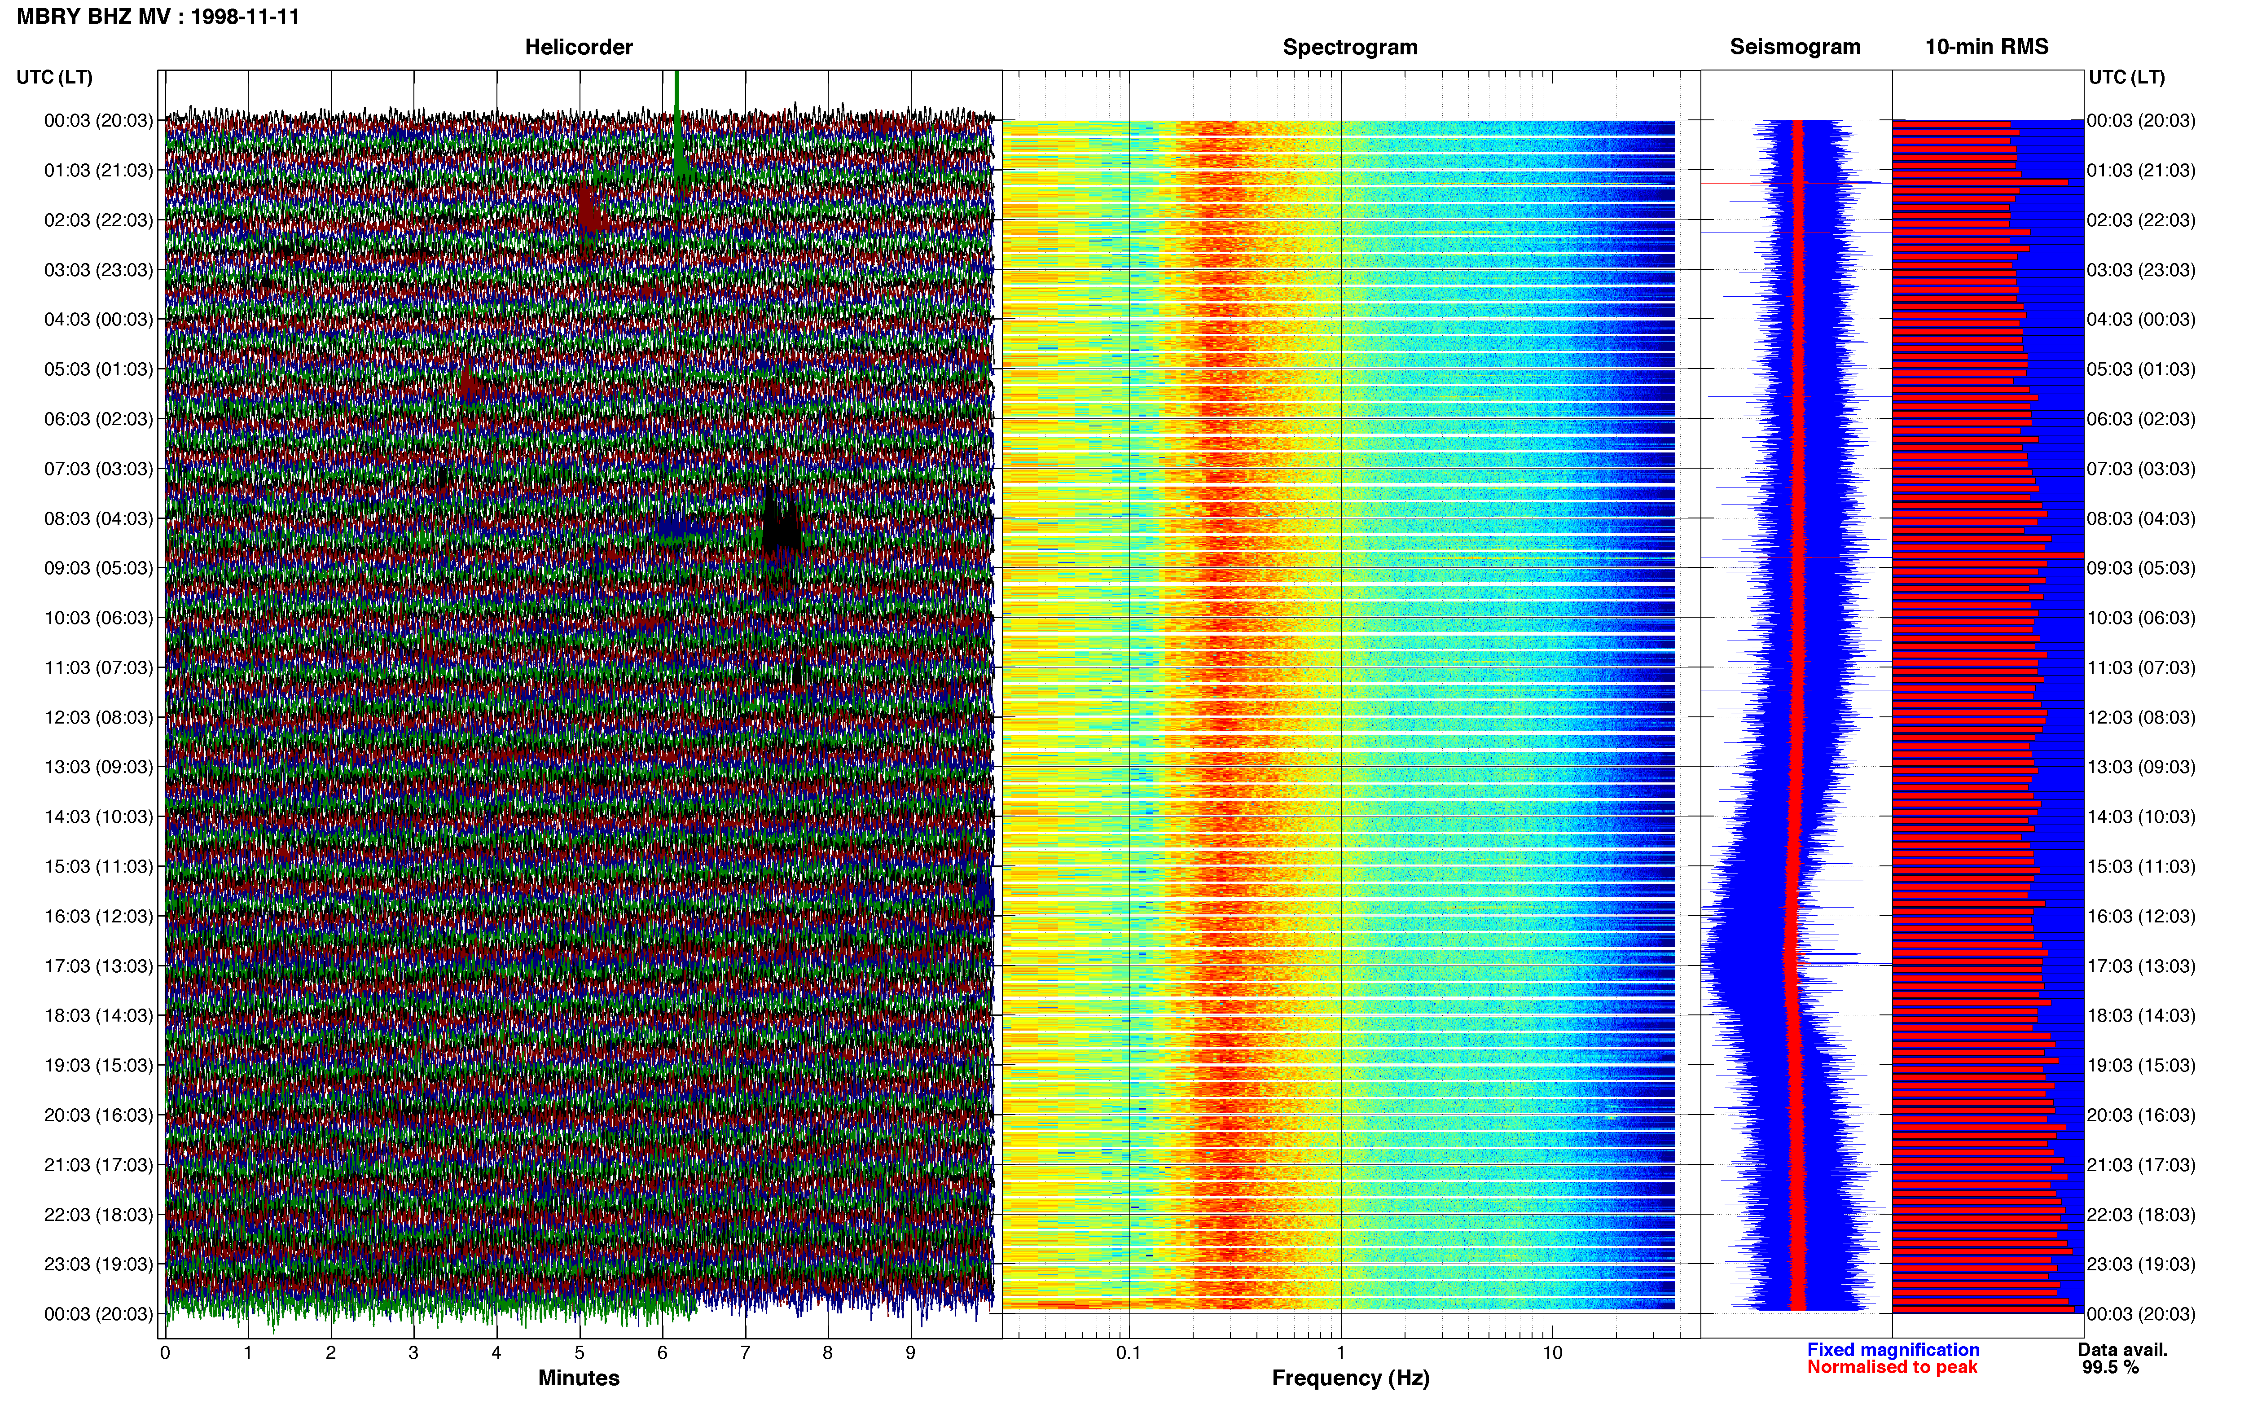The image size is (2253, 1409).
Task: Select the Seismogram panel heading
Action: pyautogui.click(x=1795, y=47)
